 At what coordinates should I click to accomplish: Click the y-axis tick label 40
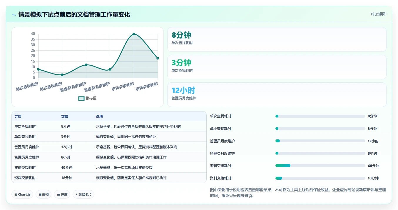point(33,34)
